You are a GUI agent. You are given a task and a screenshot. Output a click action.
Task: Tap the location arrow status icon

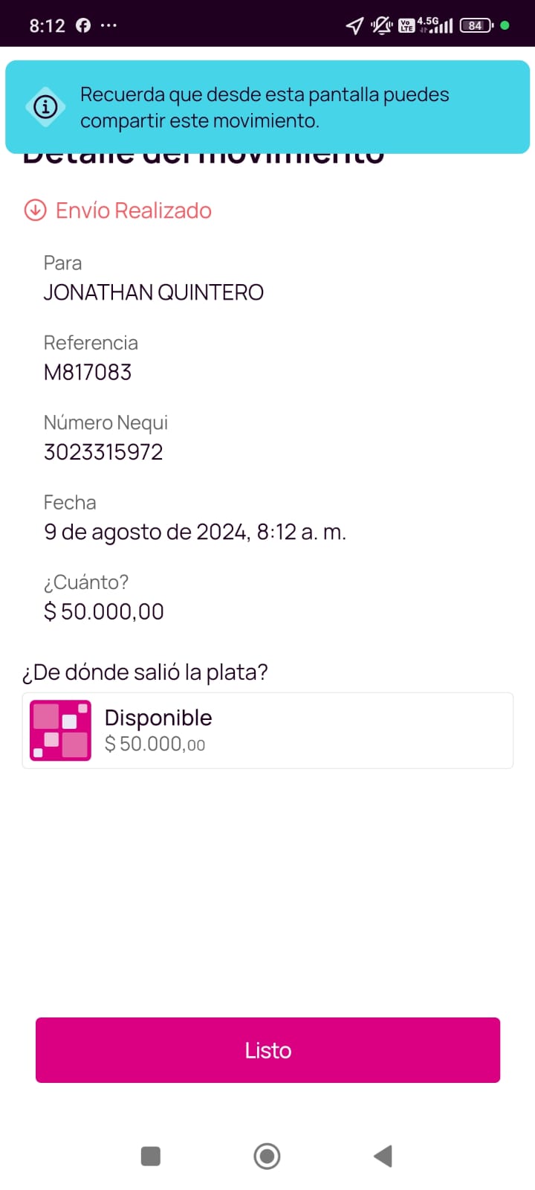point(354,26)
